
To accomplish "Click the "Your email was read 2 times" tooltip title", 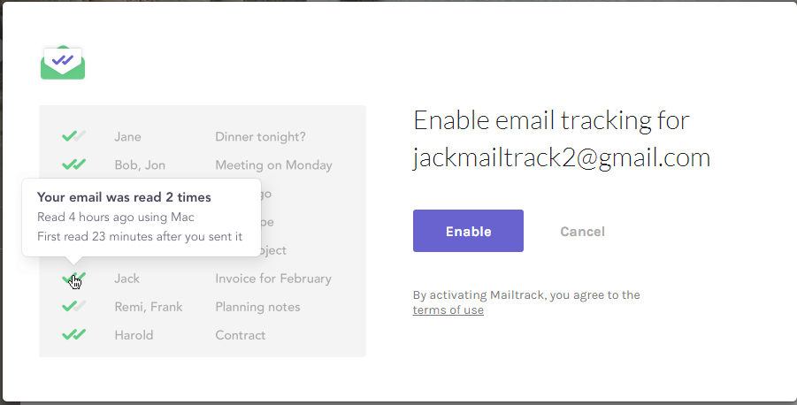I will click(x=124, y=197).
